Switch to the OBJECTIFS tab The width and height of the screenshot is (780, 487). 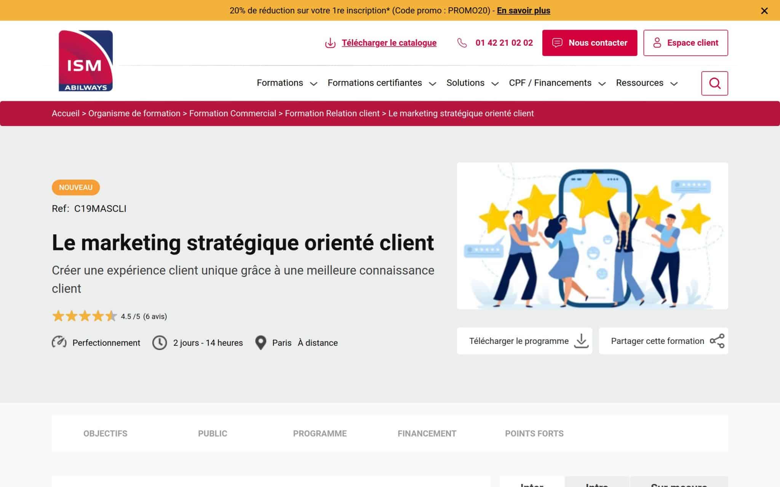[105, 433]
